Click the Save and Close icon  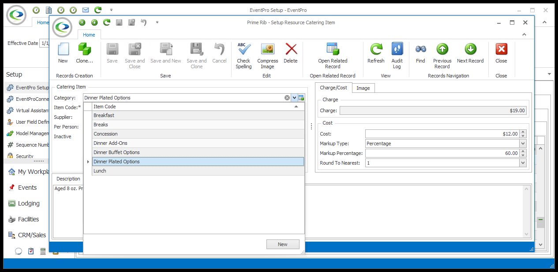[135, 49]
